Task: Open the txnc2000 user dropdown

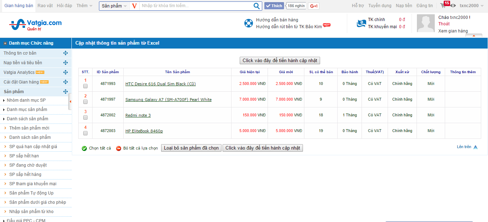Action: (471, 6)
